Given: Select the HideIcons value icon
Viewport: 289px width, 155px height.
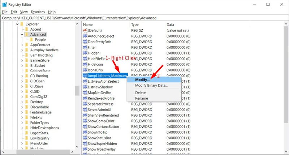Looking at the screenshot, I should [x=85, y=64].
